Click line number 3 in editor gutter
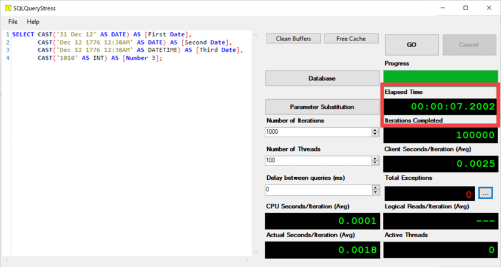 point(8,50)
